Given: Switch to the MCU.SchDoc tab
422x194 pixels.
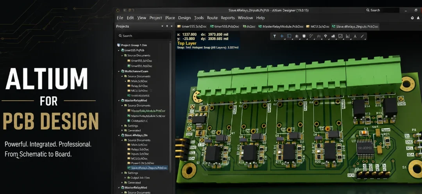Looking at the screenshot, I should [318, 26].
